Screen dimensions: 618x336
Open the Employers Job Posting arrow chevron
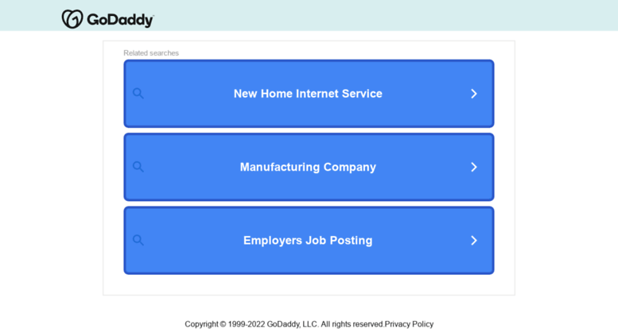coord(474,241)
